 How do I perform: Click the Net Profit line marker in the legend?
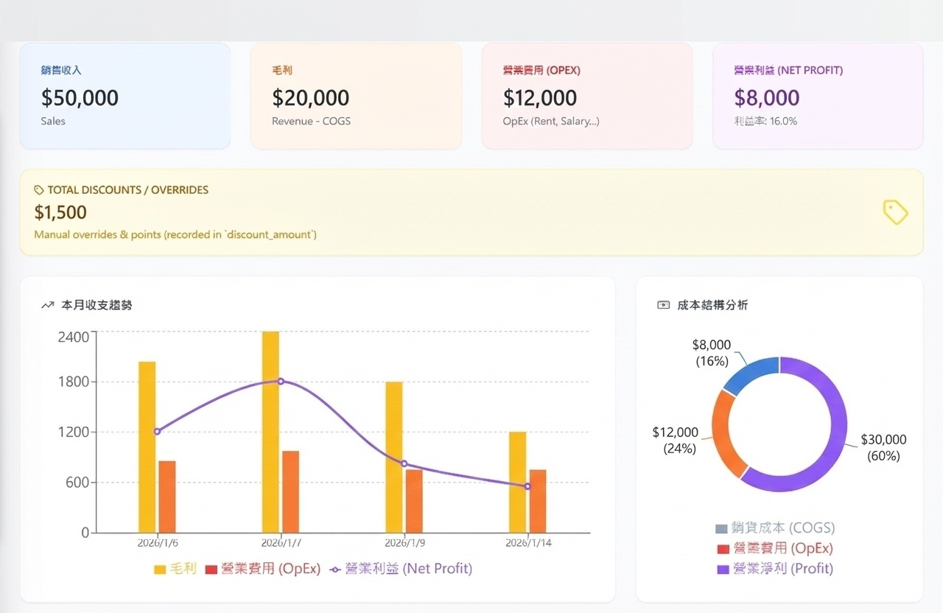click(x=336, y=570)
